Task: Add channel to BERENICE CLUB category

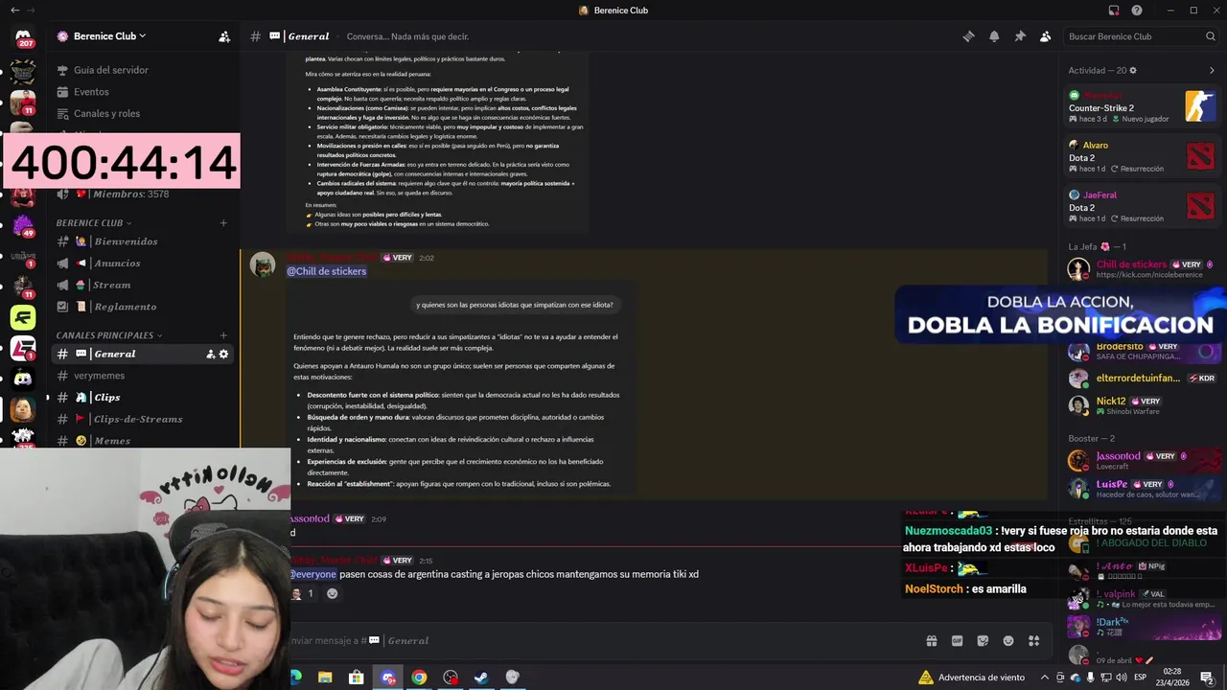Action: click(223, 222)
